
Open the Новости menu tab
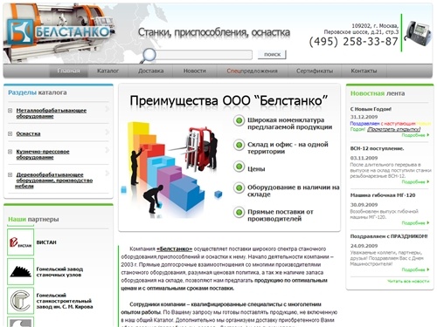pyautogui.click(x=195, y=71)
